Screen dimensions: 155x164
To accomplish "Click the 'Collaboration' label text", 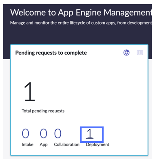I will pos(66,144).
